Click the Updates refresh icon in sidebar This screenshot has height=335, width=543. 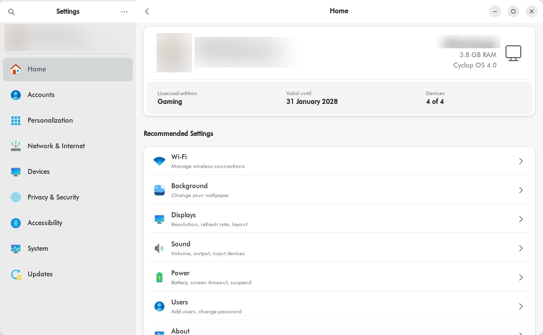click(x=16, y=274)
